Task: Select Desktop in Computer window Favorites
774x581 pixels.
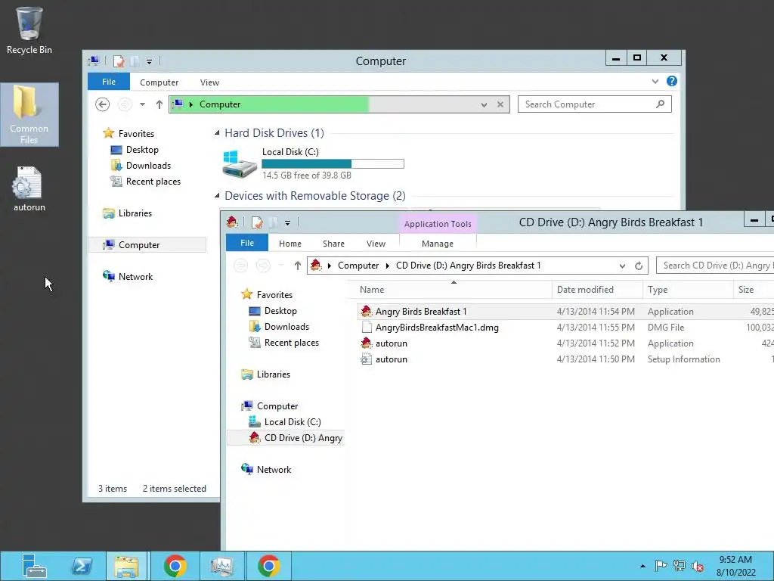Action: click(142, 150)
